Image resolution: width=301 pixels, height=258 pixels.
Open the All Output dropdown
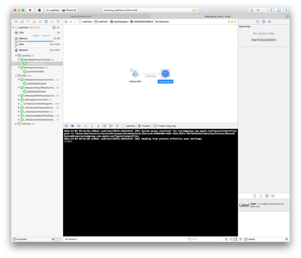71,239
